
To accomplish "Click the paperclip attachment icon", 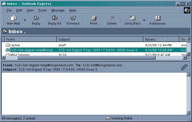I will (184, 67).
